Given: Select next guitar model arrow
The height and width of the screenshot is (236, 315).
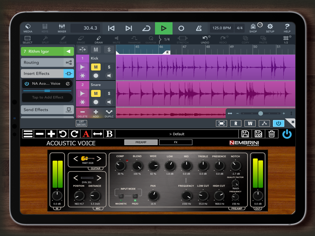Looking at the screenshot, I should click(x=99, y=159).
